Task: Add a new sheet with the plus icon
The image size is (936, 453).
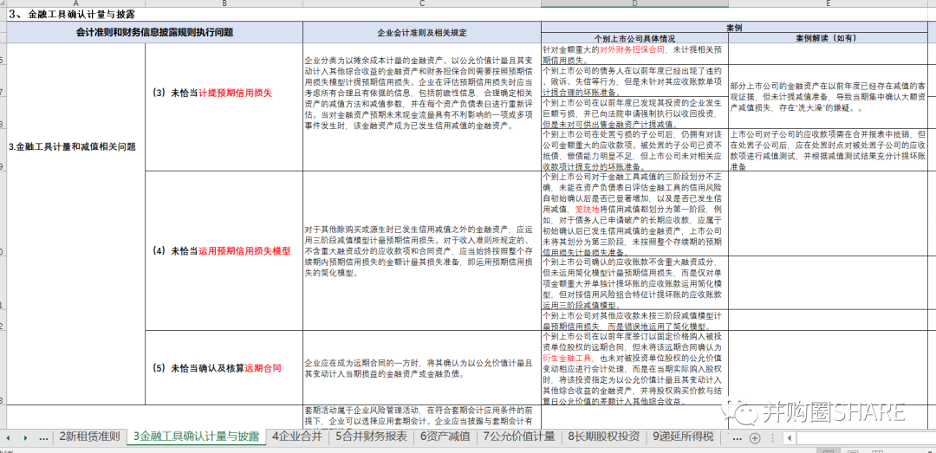Action: pos(755,438)
